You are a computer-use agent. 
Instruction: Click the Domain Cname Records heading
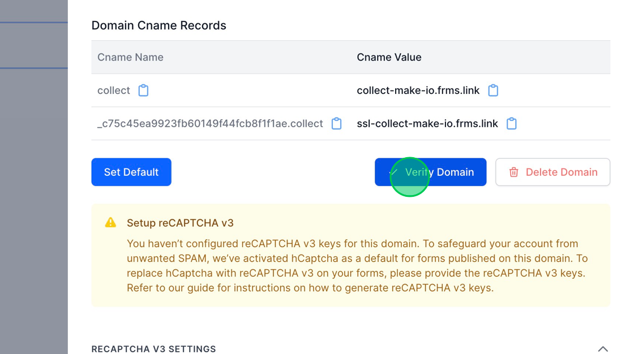[x=158, y=25]
